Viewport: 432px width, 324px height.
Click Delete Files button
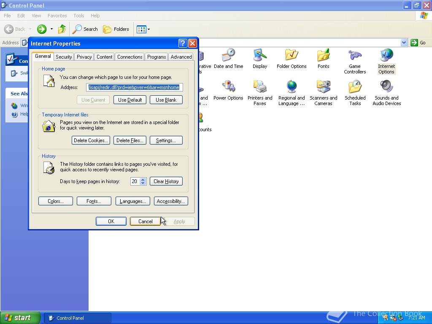(130, 140)
